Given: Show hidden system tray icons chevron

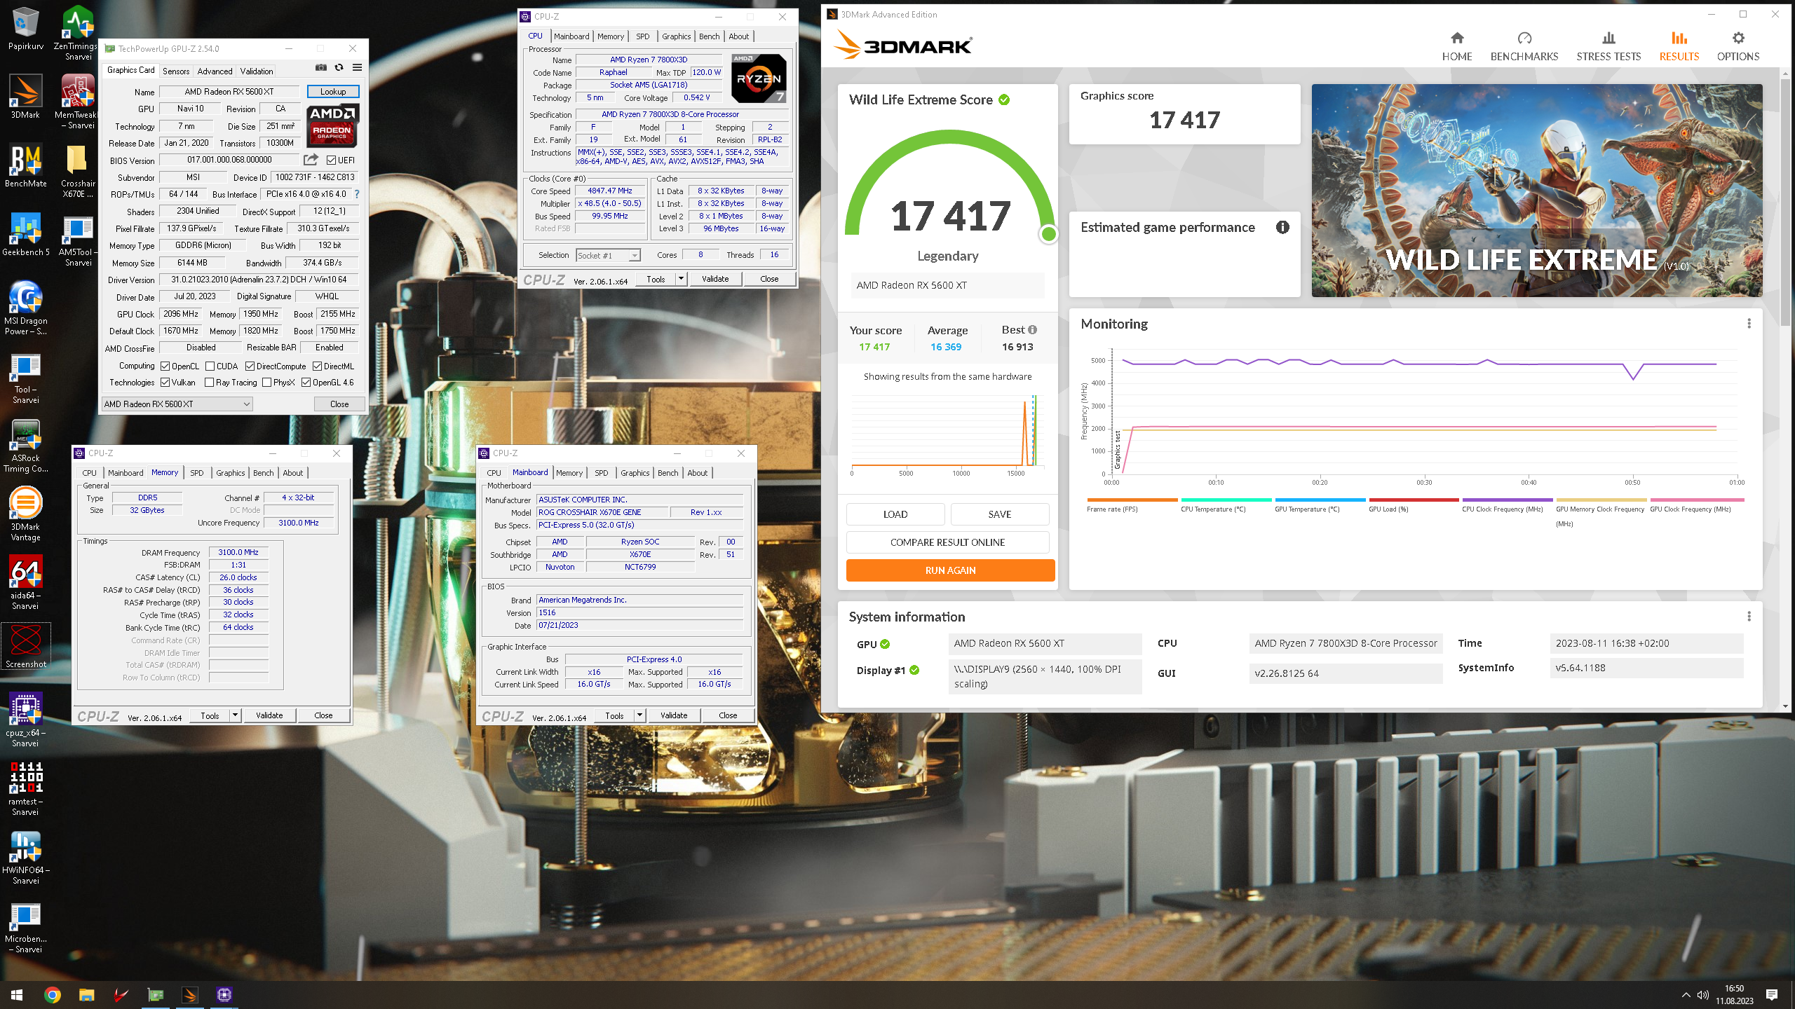Looking at the screenshot, I should click(1686, 995).
